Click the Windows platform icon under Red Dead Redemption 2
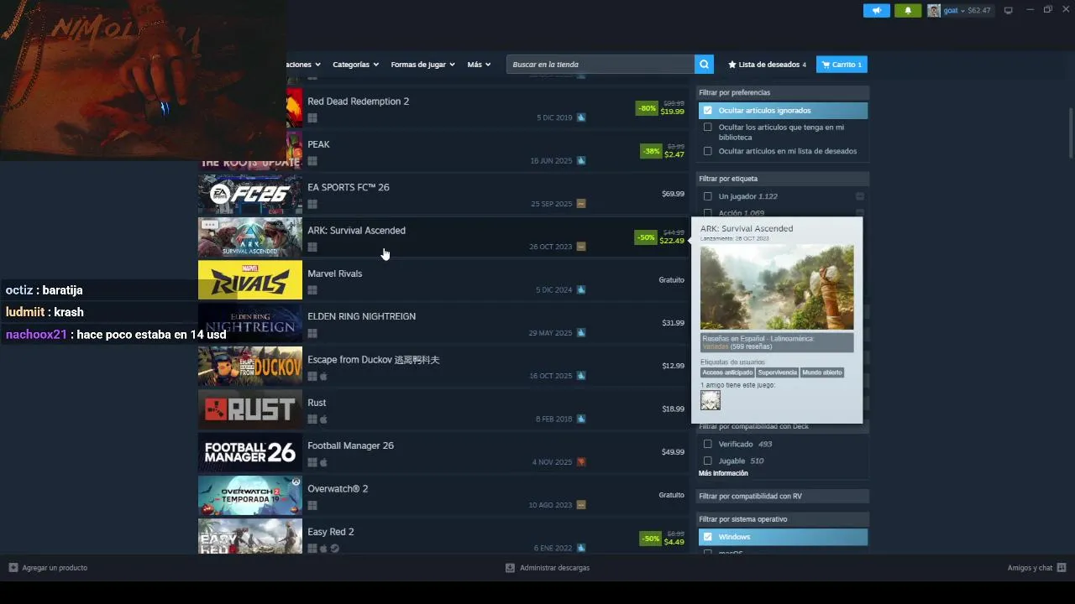 pos(312,118)
